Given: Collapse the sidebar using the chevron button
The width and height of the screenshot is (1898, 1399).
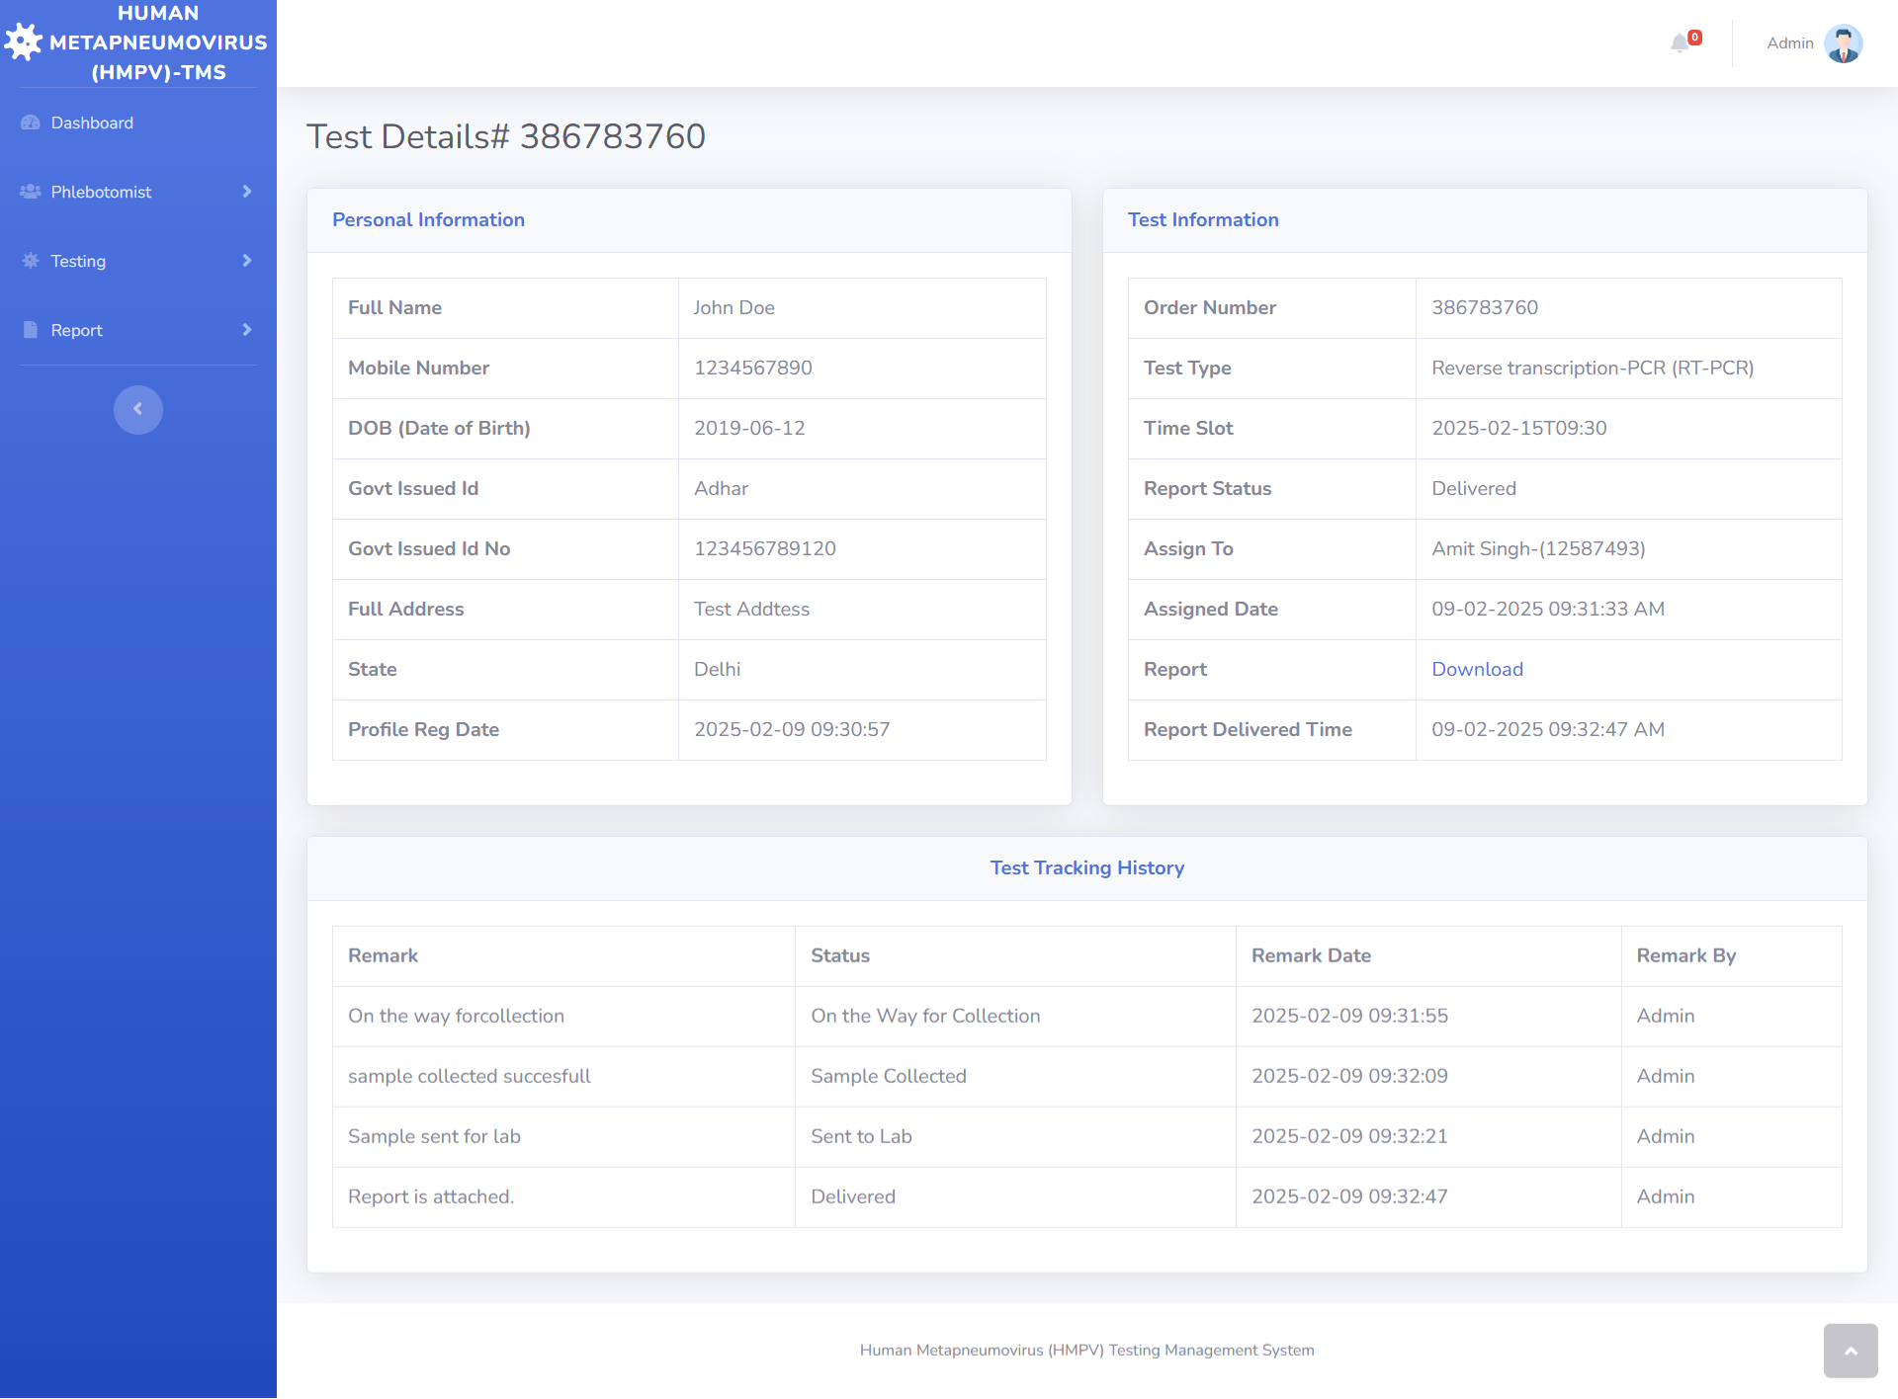Looking at the screenshot, I should (137, 409).
